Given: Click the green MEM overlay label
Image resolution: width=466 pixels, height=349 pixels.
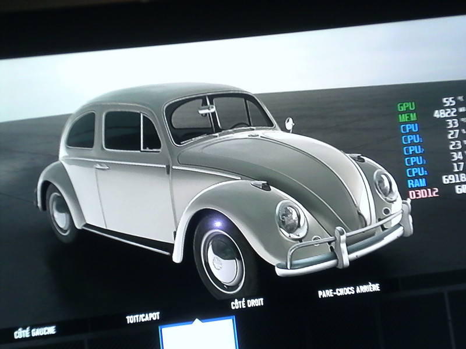Looking at the screenshot, I should (x=407, y=117).
